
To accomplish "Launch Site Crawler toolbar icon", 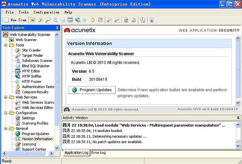I will tap(40, 20).
